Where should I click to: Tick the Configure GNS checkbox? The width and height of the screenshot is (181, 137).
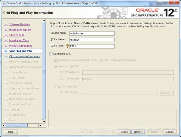51,54
